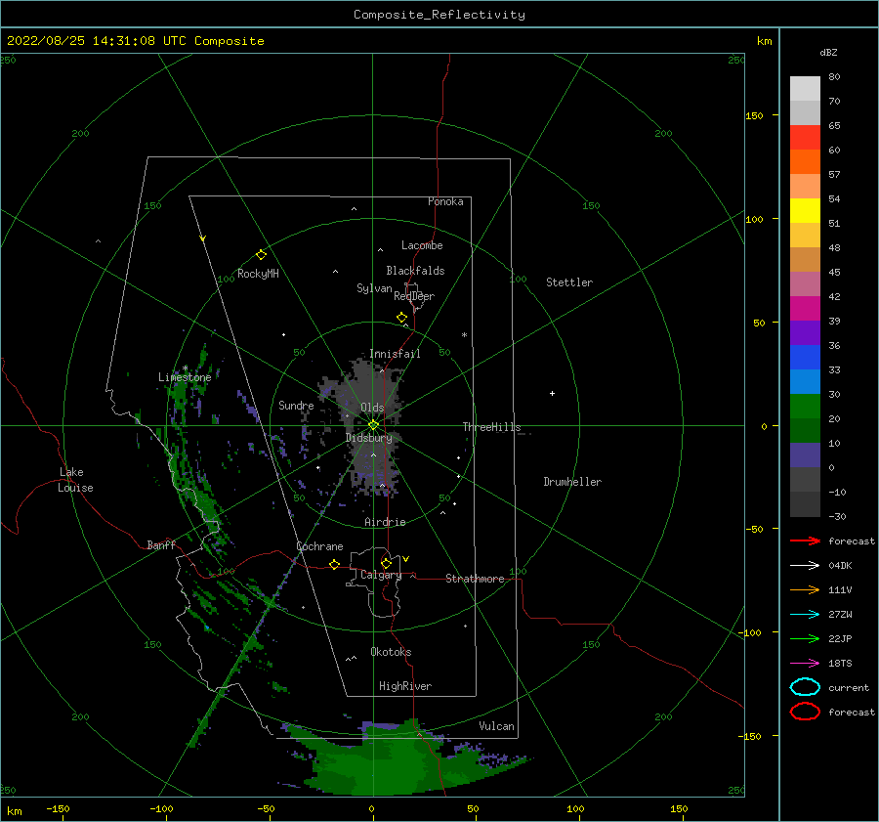
Task: Click the Okotoks label
Action: click(x=391, y=652)
